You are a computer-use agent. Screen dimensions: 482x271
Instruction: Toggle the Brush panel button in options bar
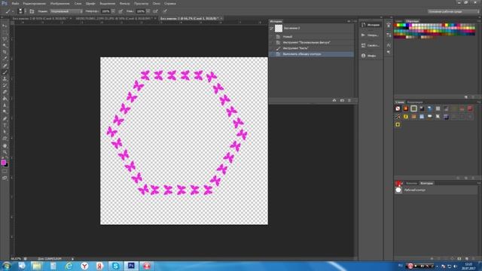[x=32, y=11]
